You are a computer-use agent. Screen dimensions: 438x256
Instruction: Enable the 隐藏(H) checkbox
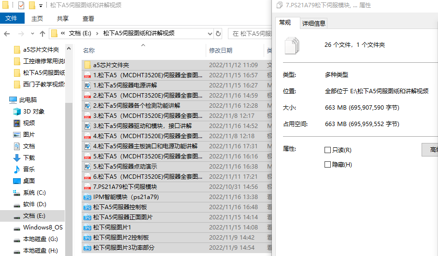327,165
